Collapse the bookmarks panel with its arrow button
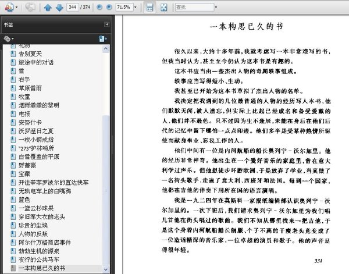Viewport: 349px width, 274px height. tap(107, 24)
